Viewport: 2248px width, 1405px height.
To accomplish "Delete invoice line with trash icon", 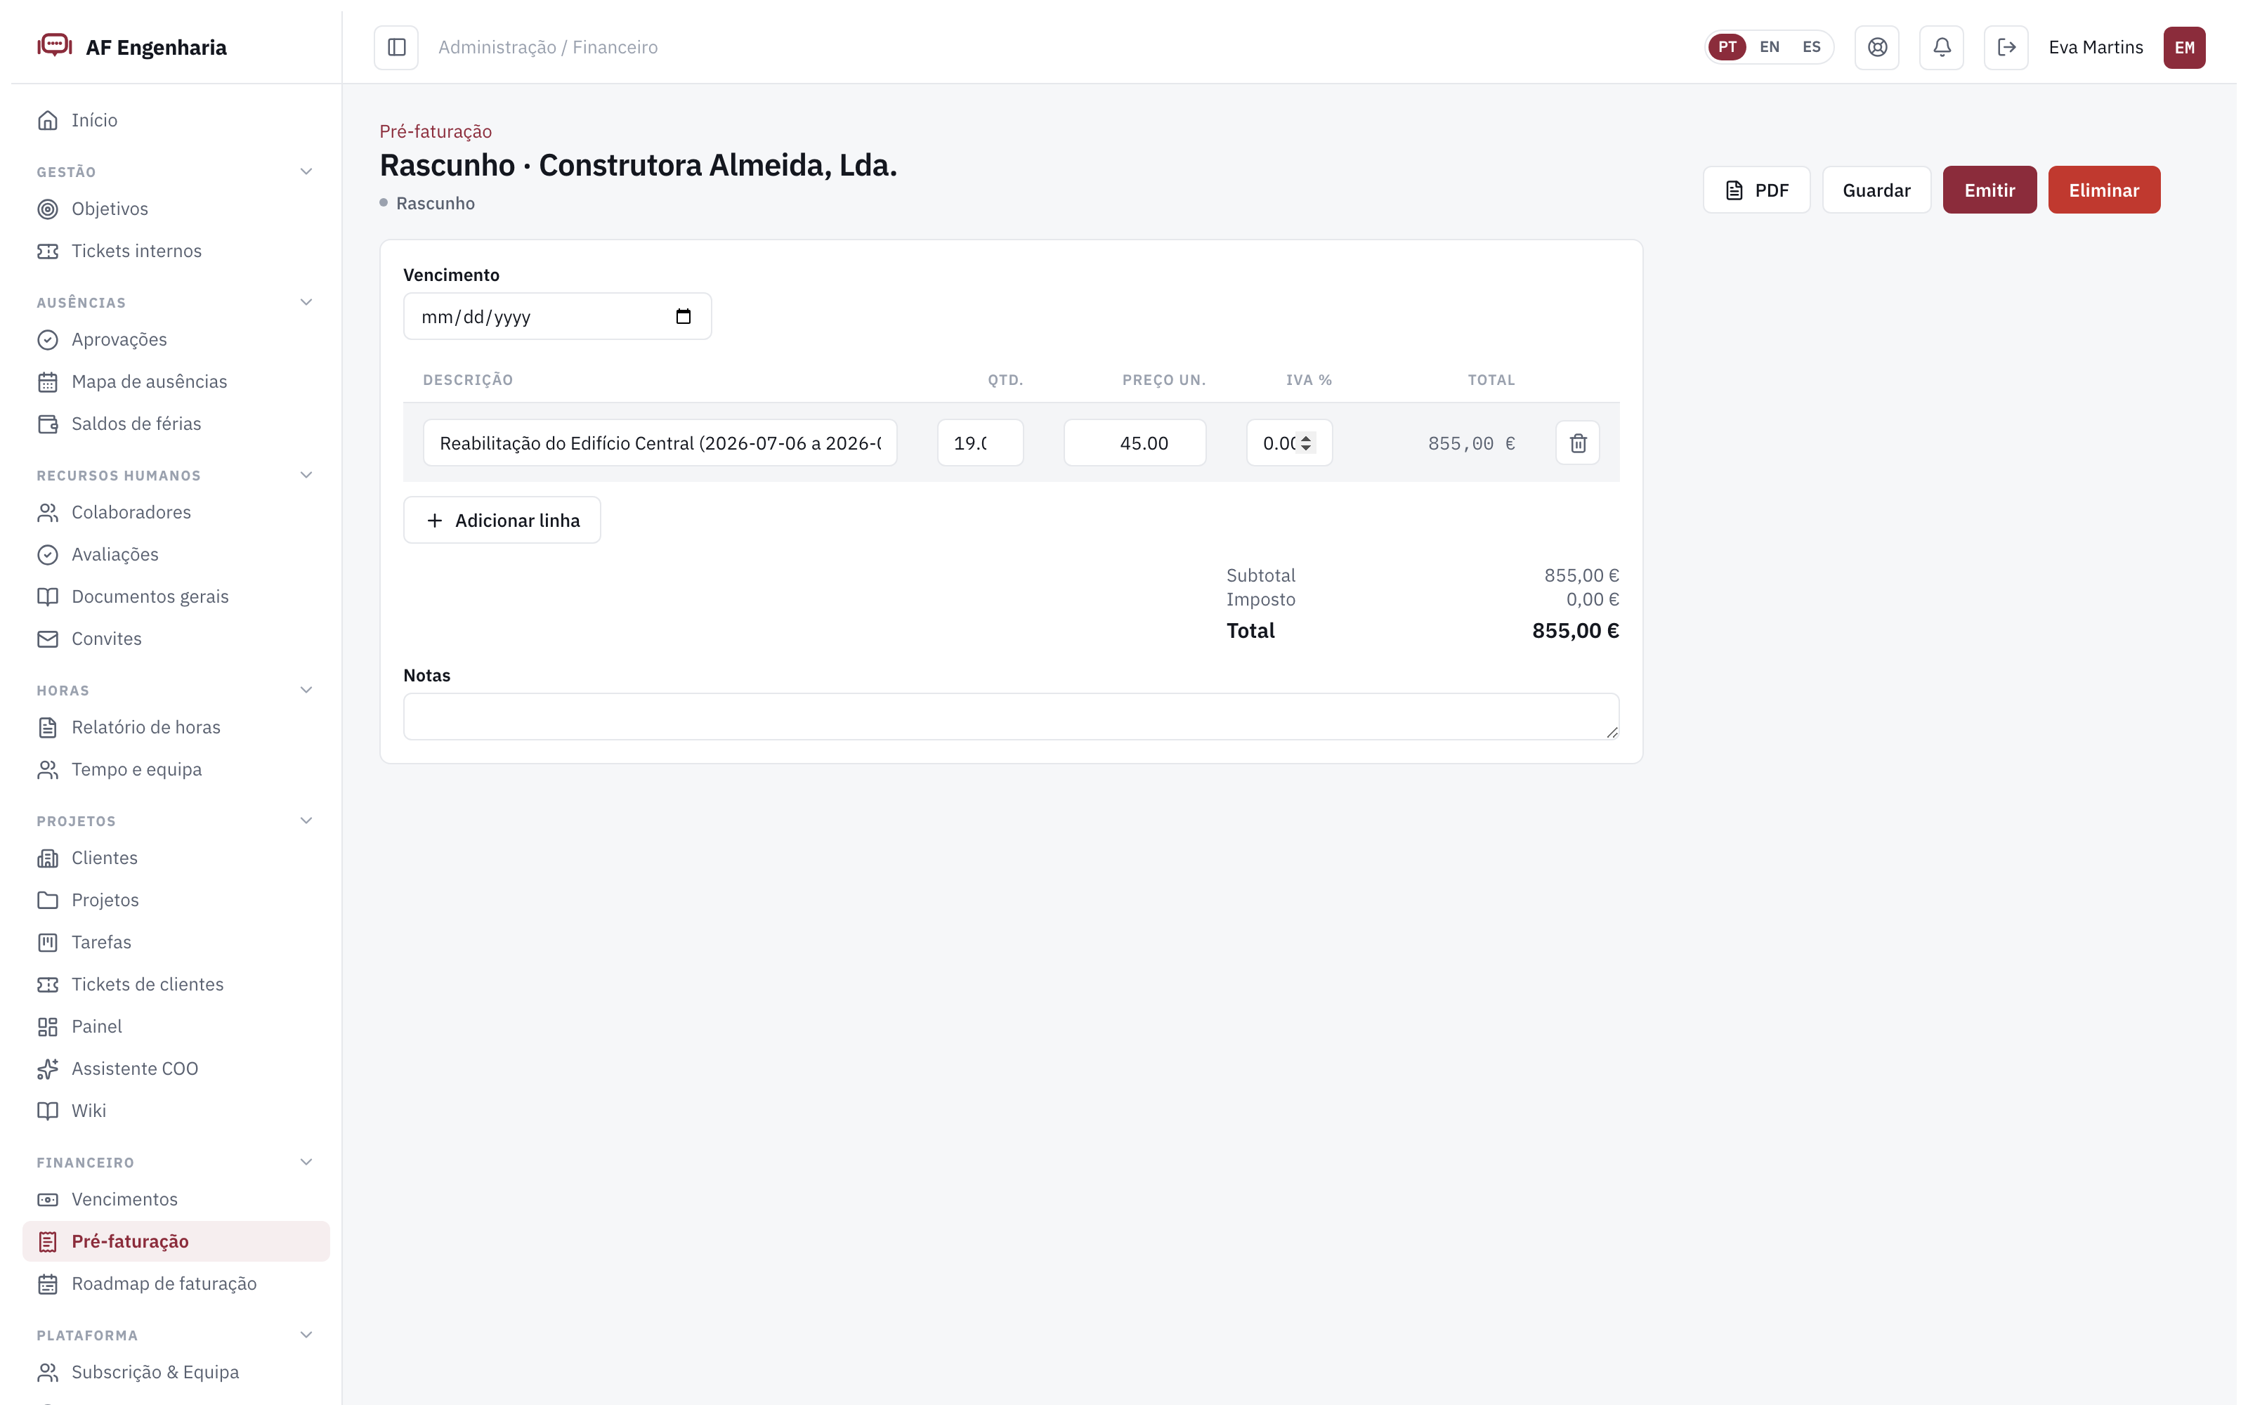I will (1577, 443).
